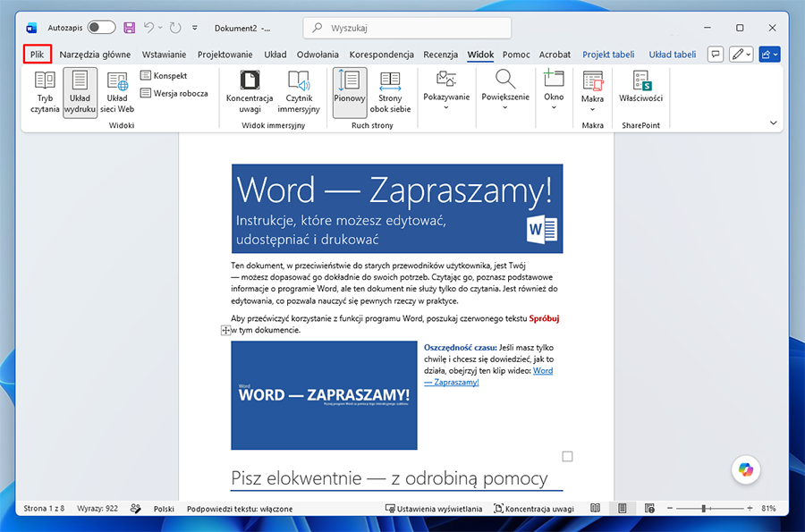Expand the Makra dropdown
This screenshot has width=805, height=532.
592,91
